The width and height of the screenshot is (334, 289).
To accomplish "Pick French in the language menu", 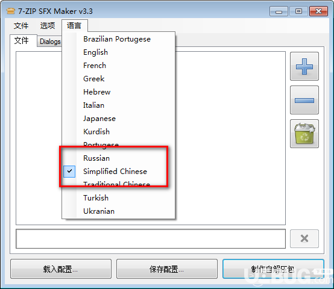I will click(118, 65).
